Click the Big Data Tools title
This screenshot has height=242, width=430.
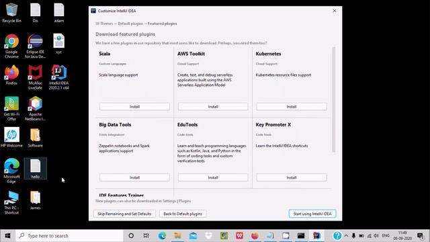click(115, 124)
